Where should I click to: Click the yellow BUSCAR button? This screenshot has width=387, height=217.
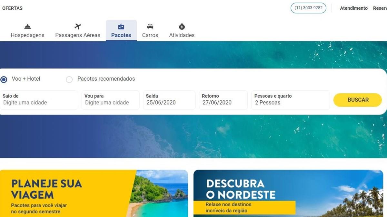(x=358, y=100)
